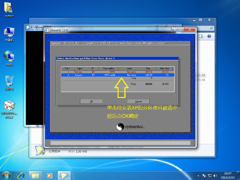Maximize the background Explorer window
240x180 pixels.
200,20
